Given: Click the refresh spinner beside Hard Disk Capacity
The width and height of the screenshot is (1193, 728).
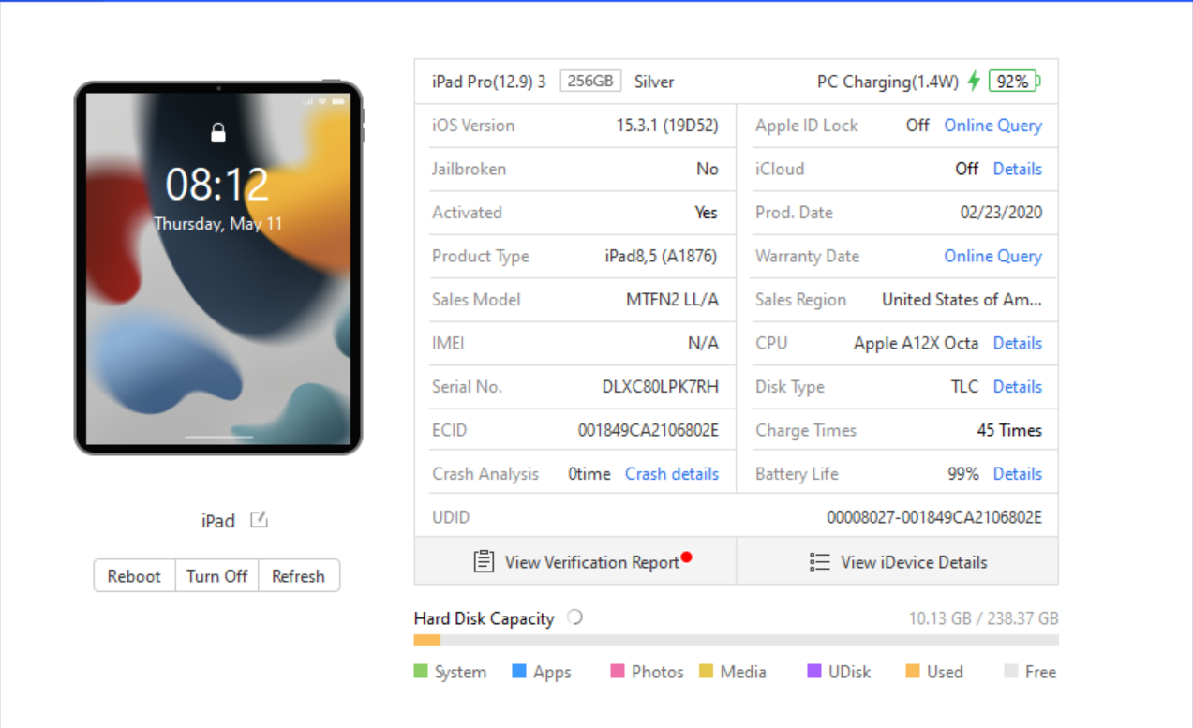Looking at the screenshot, I should (574, 617).
